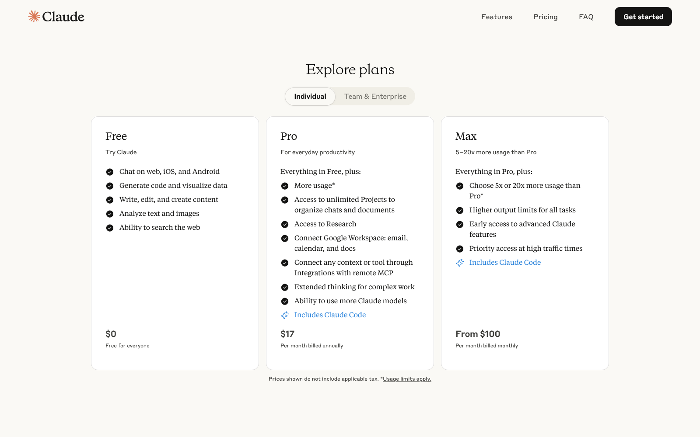Select the Individual plan toggle
Viewport: 700px width, 437px height.
[x=310, y=96]
